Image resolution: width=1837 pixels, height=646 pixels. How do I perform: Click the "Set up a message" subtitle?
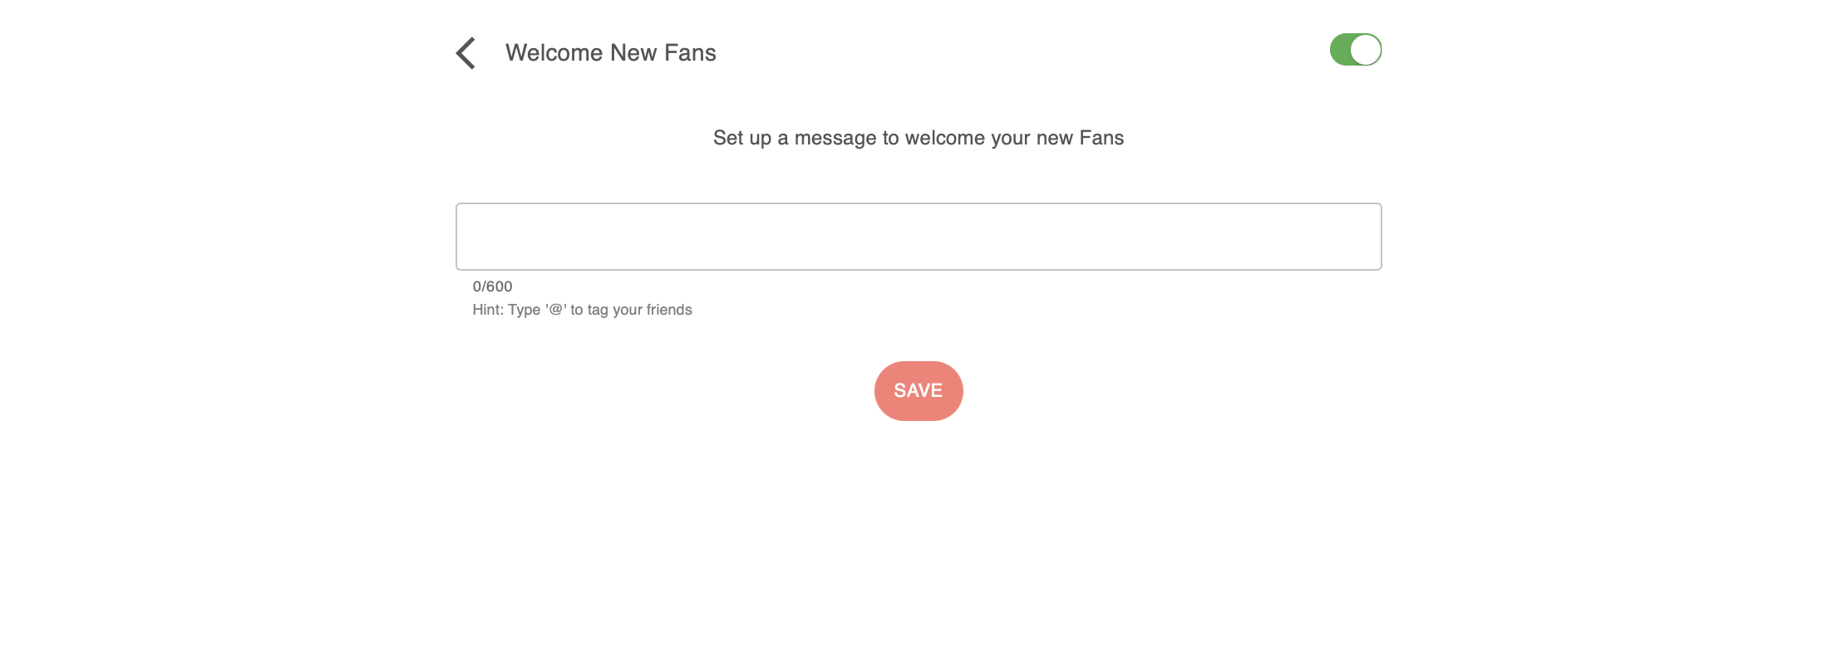(918, 138)
